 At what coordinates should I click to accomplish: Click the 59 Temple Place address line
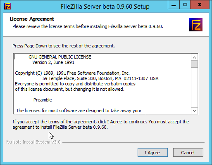point(100,78)
